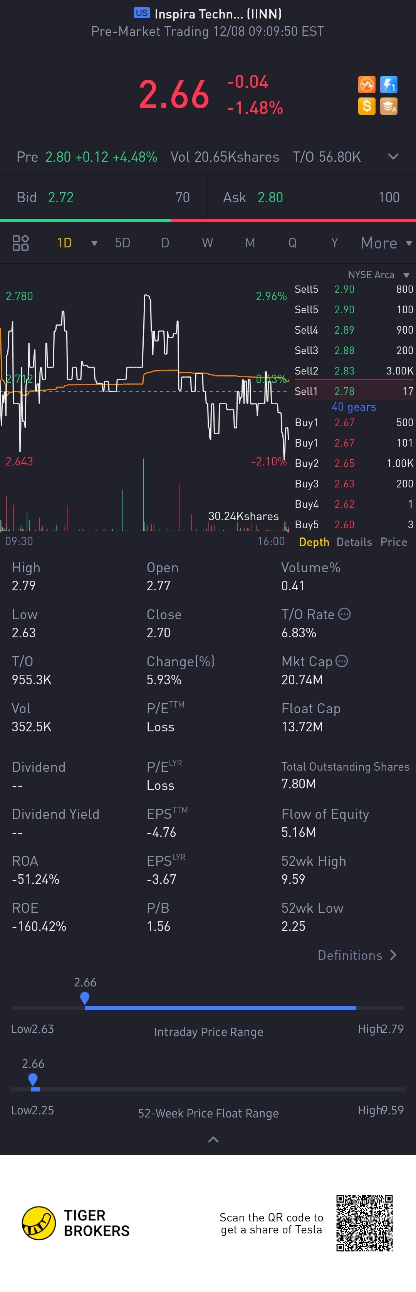The height and width of the screenshot is (1292, 416).
Task: Tap the tan stacked layers badge
Action: [388, 106]
